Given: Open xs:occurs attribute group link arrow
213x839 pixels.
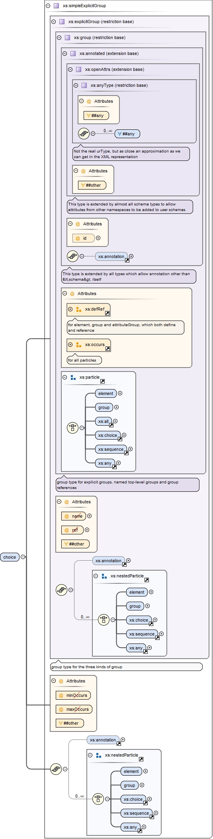Looking at the screenshot, I should coord(108,349).
